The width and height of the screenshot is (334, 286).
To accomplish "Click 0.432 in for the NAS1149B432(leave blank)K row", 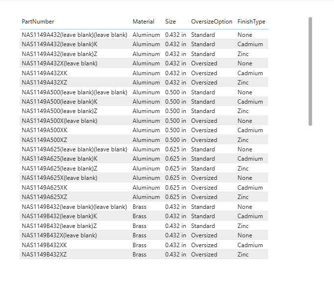I will point(176,216).
